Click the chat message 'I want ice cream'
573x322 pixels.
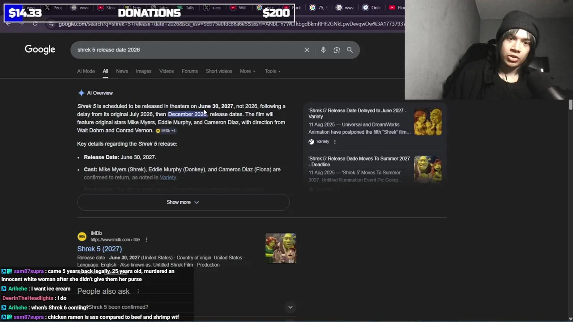pos(51,289)
